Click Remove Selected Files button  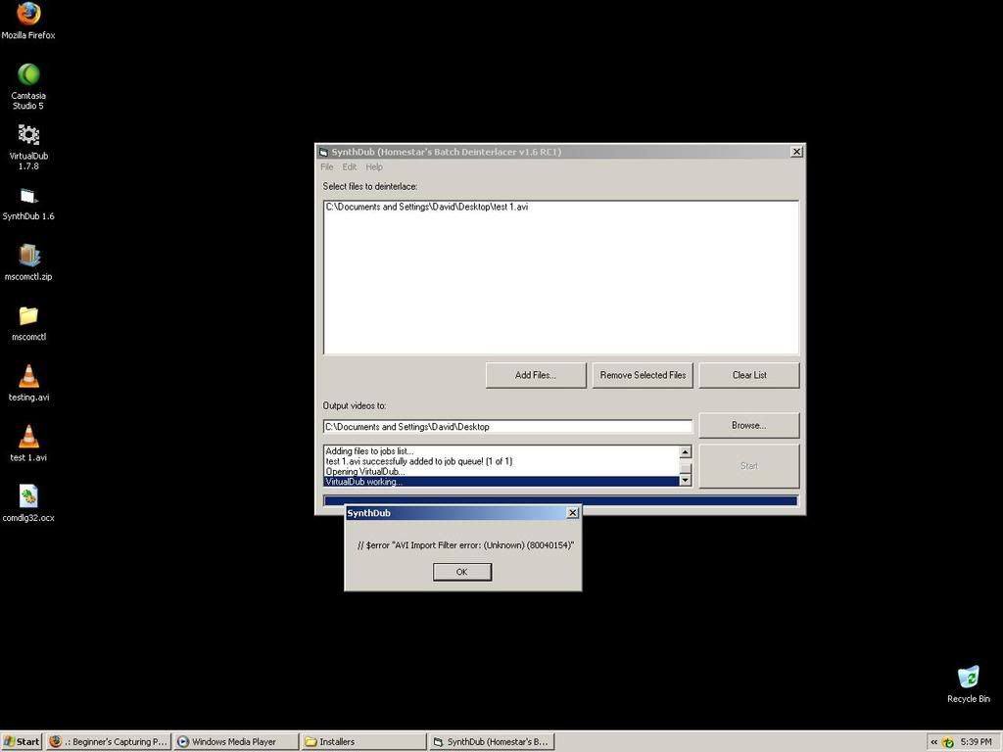643,375
